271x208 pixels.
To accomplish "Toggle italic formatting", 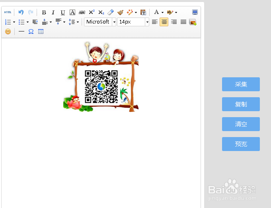I will [53, 12].
